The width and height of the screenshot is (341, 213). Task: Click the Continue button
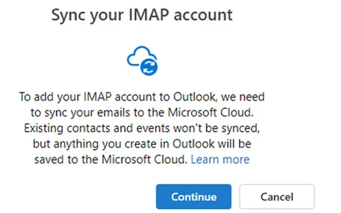click(x=194, y=197)
